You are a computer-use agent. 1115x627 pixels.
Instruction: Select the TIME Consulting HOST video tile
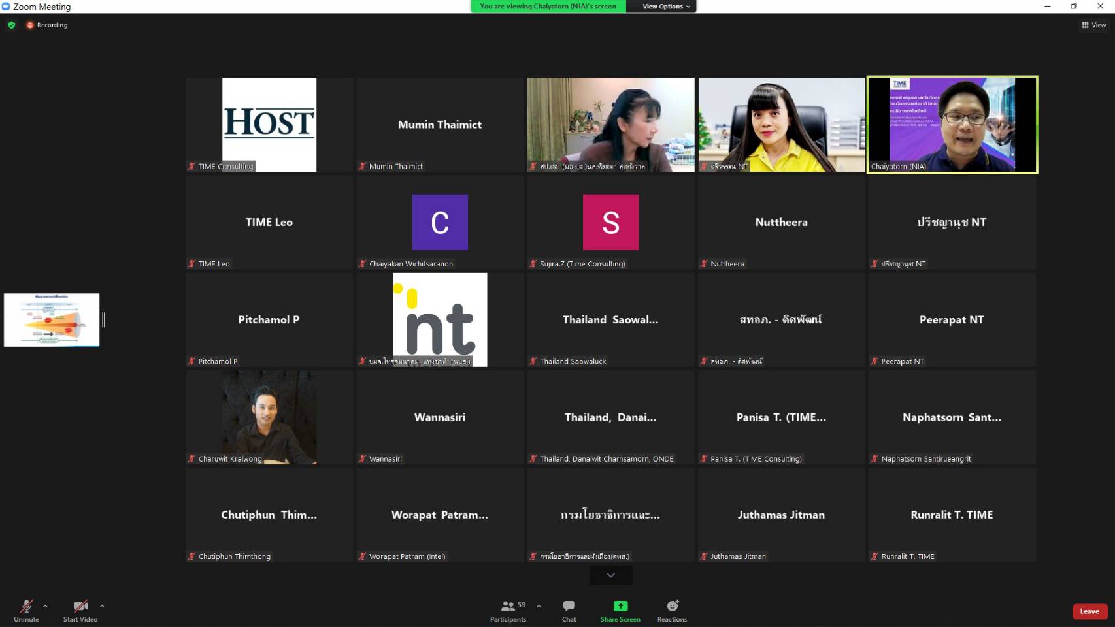tap(269, 125)
